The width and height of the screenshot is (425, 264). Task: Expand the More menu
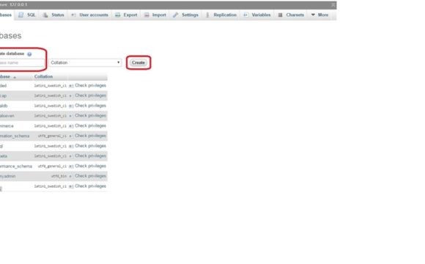(319, 15)
